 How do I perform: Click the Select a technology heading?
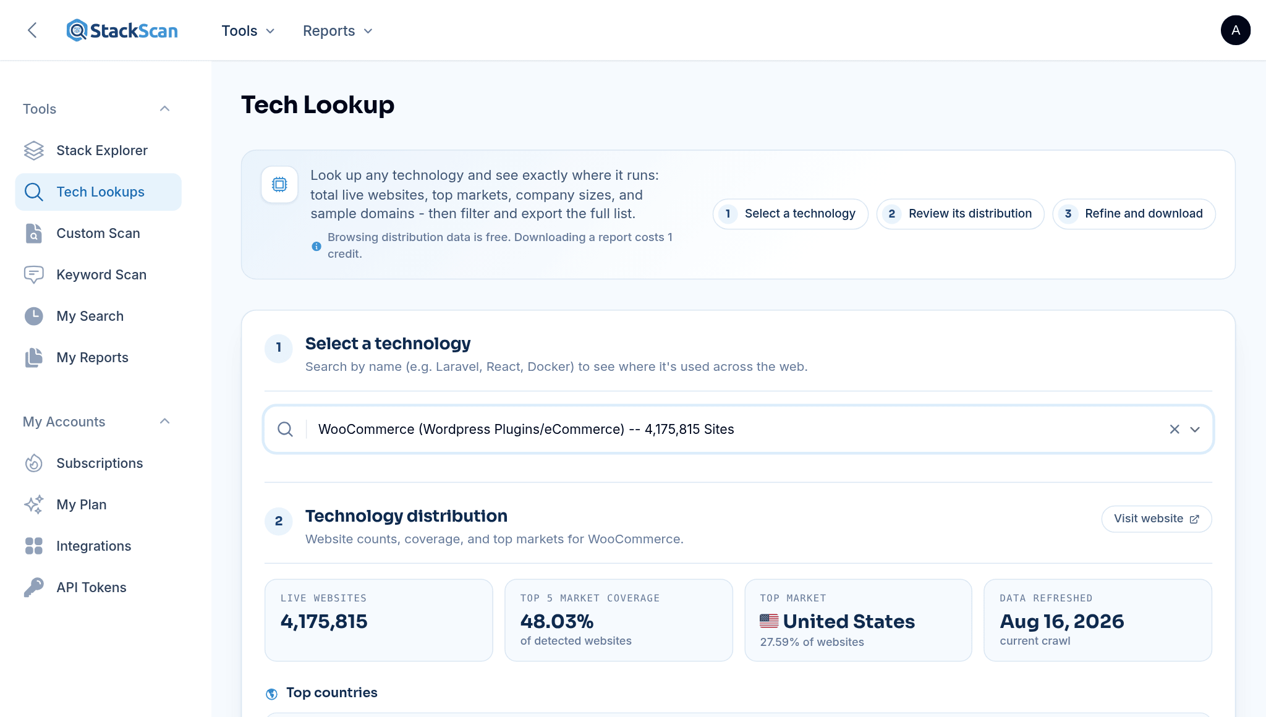[388, 343]
